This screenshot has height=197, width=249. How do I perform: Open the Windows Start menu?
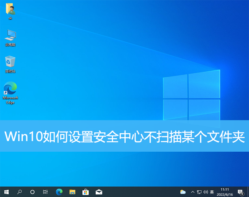(x=6, y=192)
